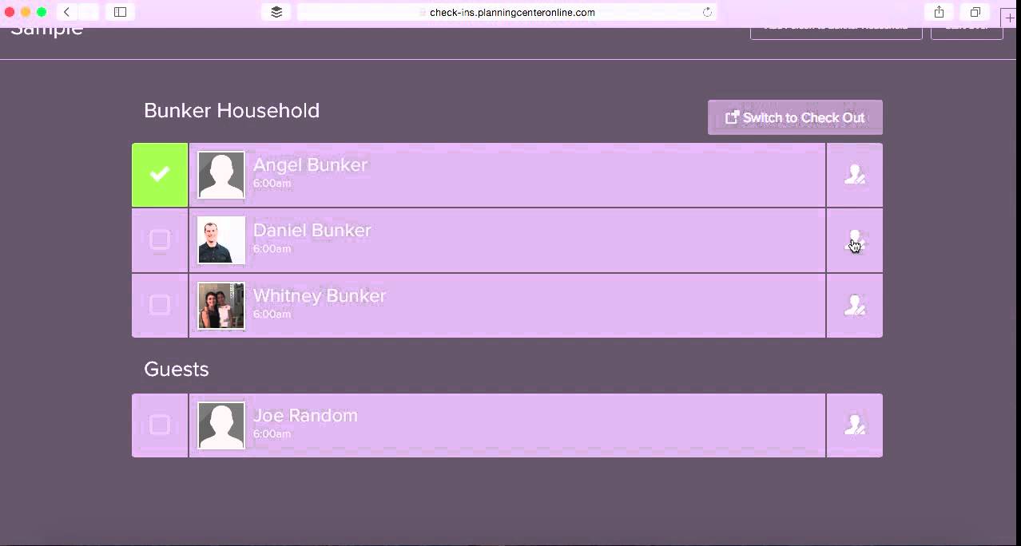Edit Whitney Bunker via person icon
1021x546 pixels.
pyautogui.click(x=855, y=306)
